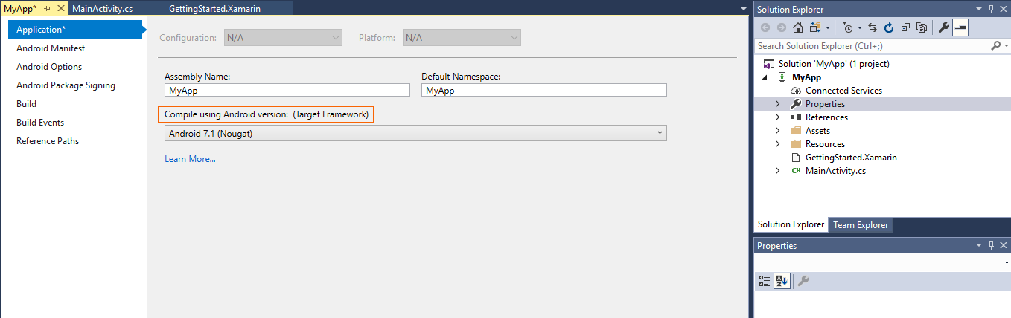Select the Resources folder
Screen dimensions: 1011x318
pyautogui.click(x=825, y=144)
